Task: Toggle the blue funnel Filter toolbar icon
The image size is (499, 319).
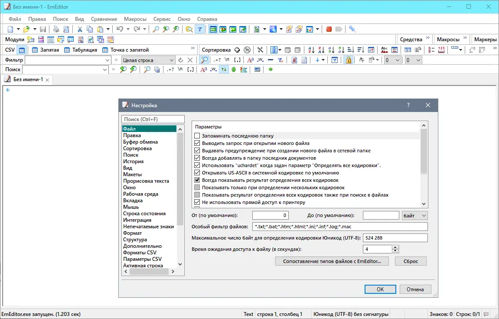Action: [199, 30]
